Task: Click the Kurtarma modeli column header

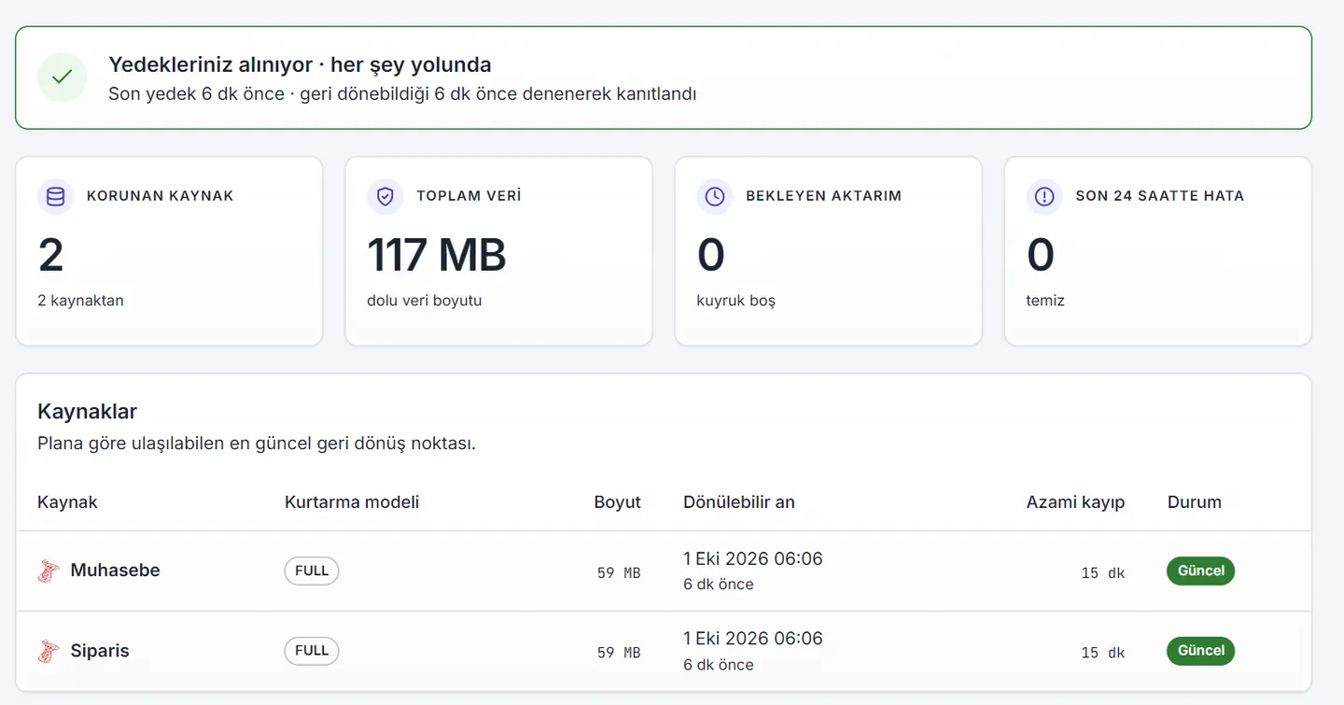Action: [352, 502]
